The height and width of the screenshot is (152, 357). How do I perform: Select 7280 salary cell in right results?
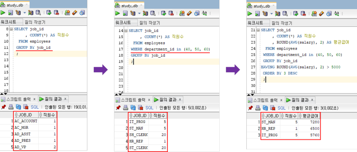pos(309,122)
